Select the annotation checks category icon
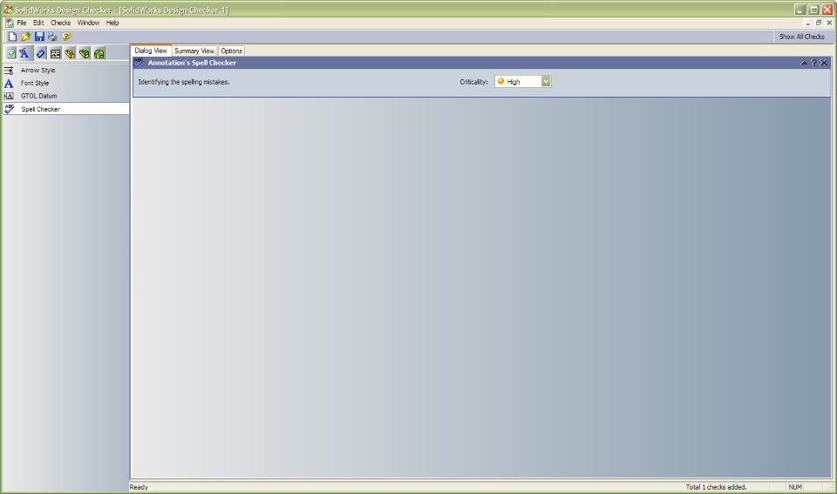This screenshot has width=837, height=494. pyautogui.click(x=24, y=53)
